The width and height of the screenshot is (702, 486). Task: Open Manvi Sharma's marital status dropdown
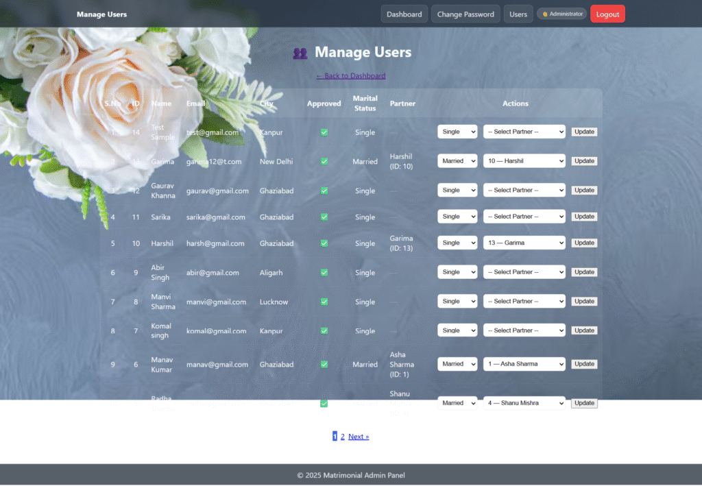click(x=457, y=301)
